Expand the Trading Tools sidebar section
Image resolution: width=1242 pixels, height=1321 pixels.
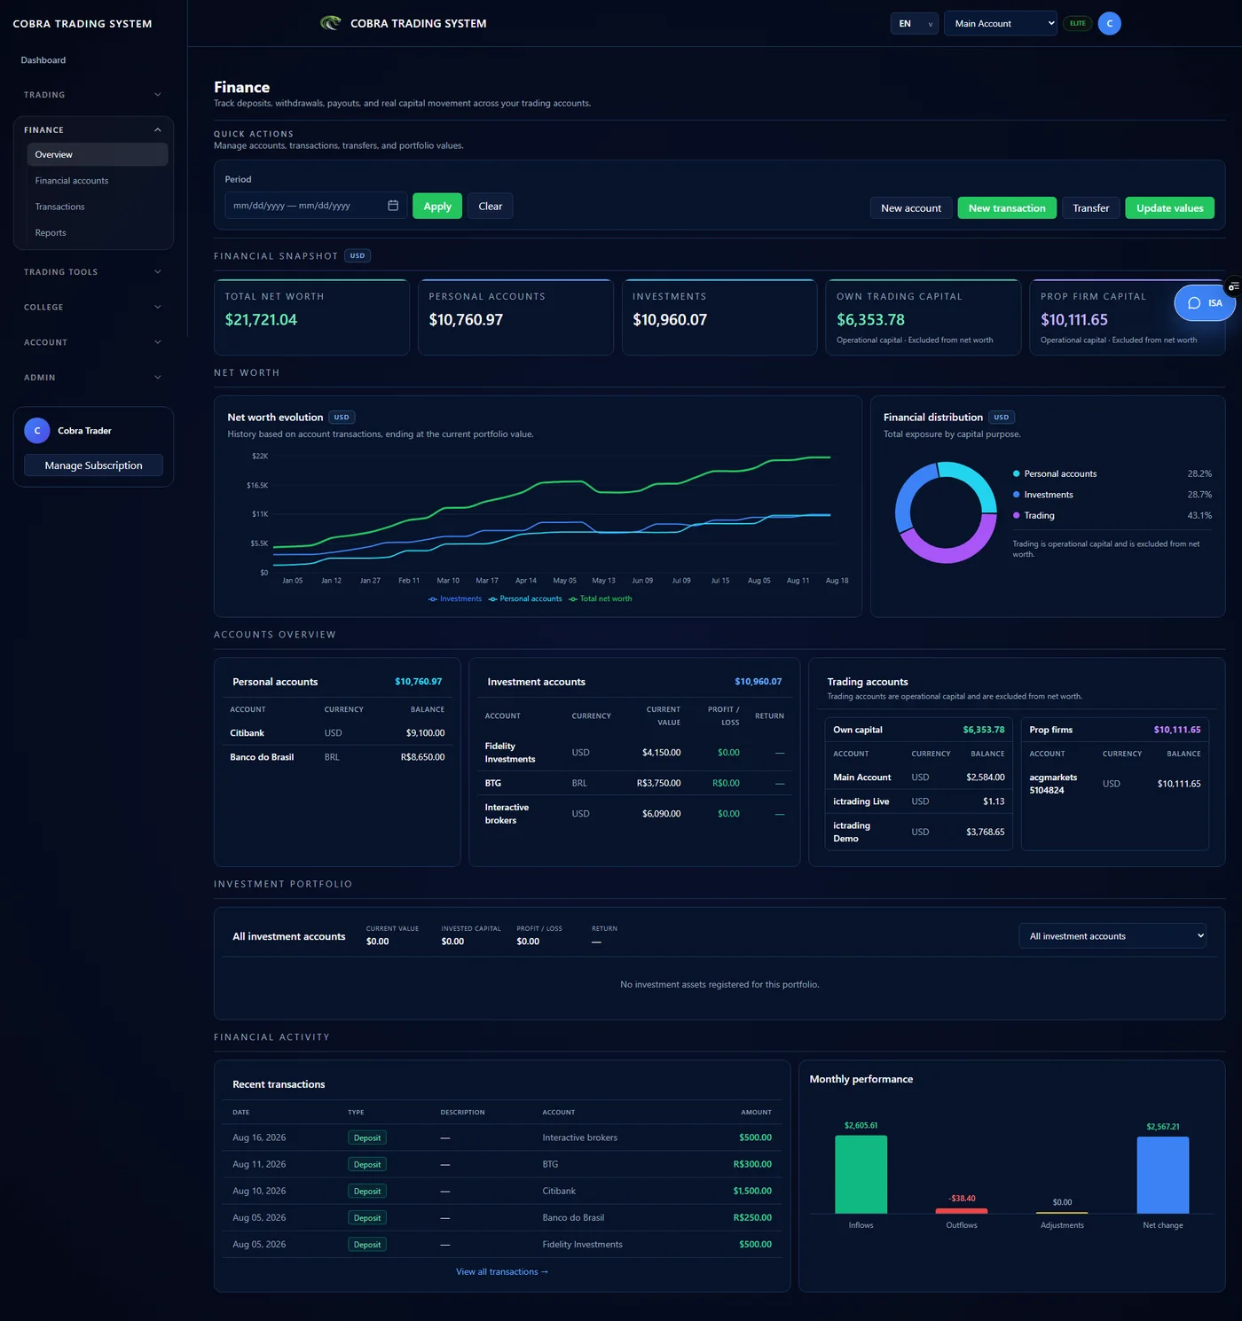93,272
